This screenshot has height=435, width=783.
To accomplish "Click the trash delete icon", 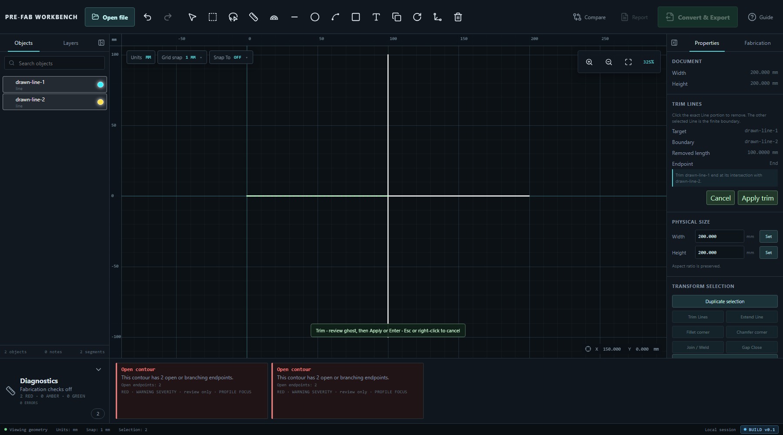I will tap(458, 17).
